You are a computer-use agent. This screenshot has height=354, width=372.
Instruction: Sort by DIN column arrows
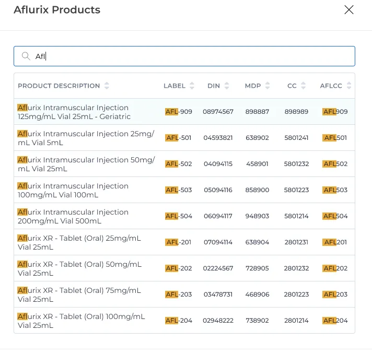tap(227, 86)
